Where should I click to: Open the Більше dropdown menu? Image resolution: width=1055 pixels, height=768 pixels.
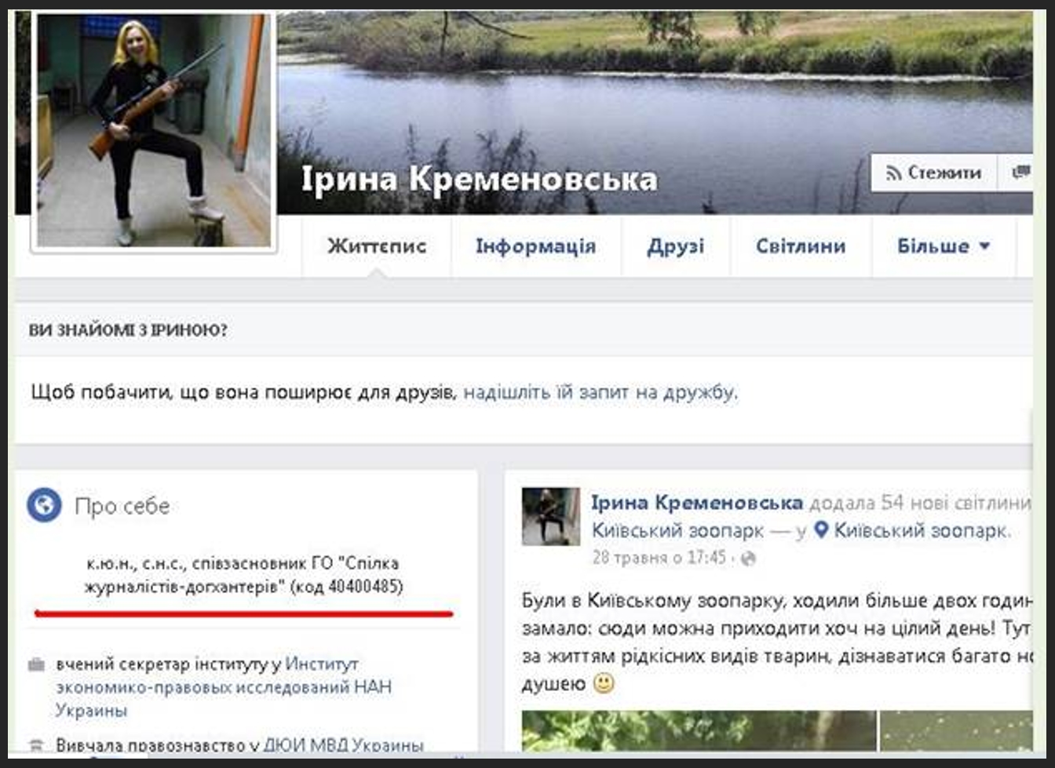click(943, 246)
